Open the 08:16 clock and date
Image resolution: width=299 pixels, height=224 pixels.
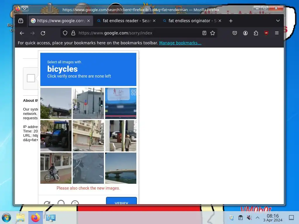(x=273, y=218)
